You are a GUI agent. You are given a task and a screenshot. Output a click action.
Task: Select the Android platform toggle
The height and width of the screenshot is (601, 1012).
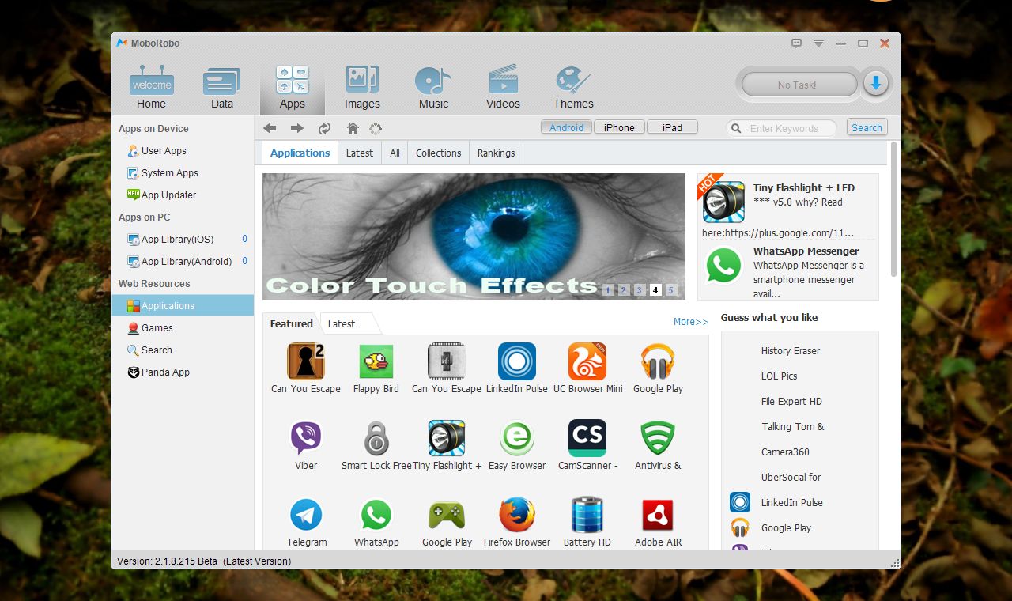[x=567, y=127]
